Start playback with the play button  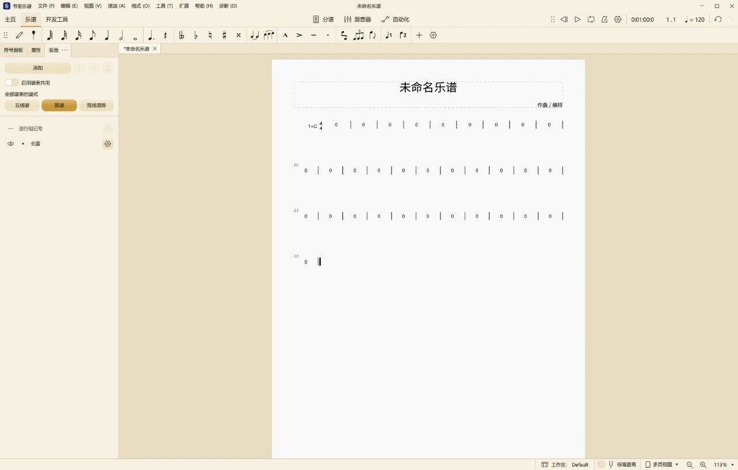point(577,20)
